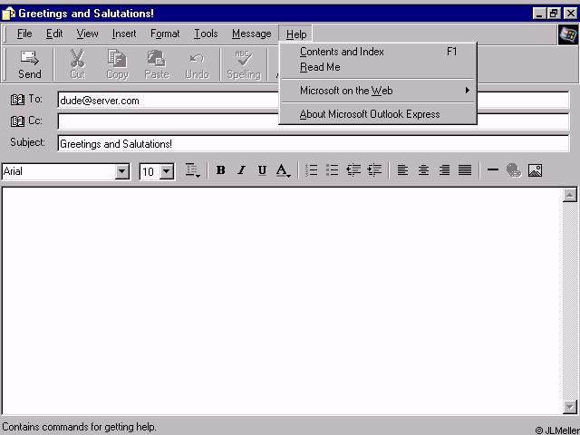The width and height of the screenshot is (580, 435).
Task: Expand the Microsoft on the Web submenu
Action: [378, 91]
